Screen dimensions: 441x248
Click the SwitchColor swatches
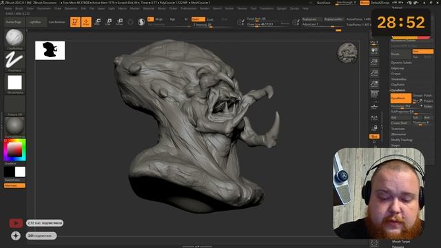[14, 172]
